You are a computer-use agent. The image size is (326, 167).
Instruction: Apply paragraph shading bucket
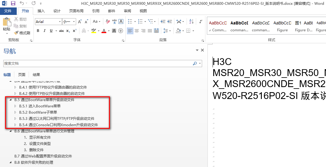tap(178, 31)
